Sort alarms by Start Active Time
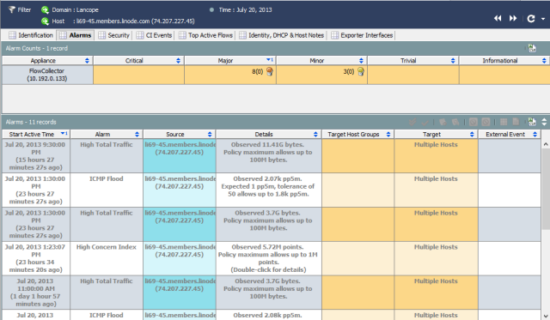This screenshot has width=550, height=320. (x=36, y=134)
